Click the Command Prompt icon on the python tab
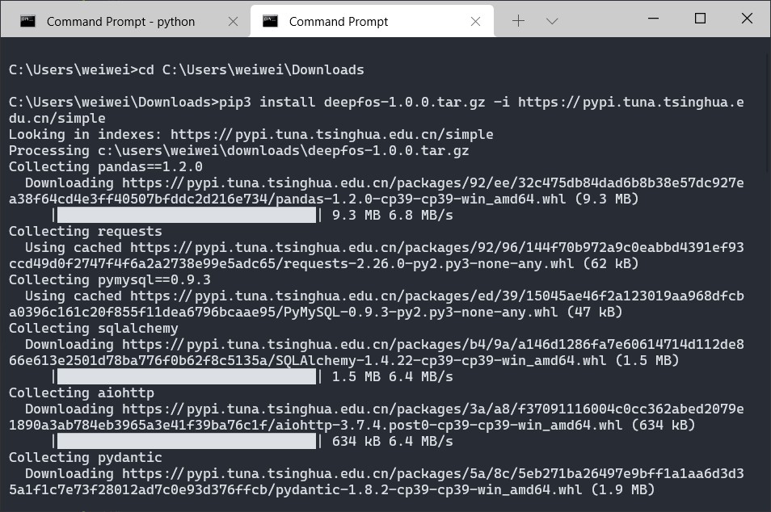 click(x=27, y=21)
